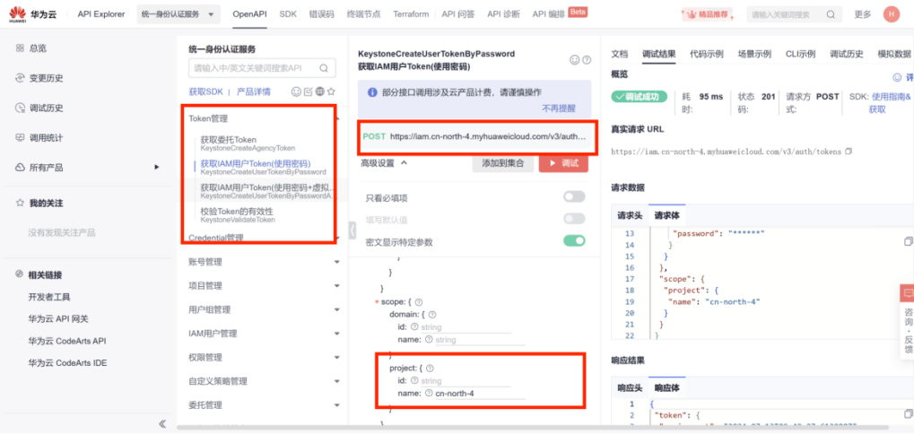Image resolution: width=914 pixels, height=434 pixels.
Task: Switch to the 代码示例 tab
Action: tap(707, 54)
